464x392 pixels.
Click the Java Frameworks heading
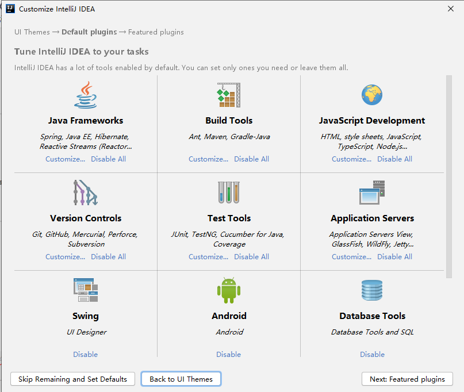[x=86, y=121]
